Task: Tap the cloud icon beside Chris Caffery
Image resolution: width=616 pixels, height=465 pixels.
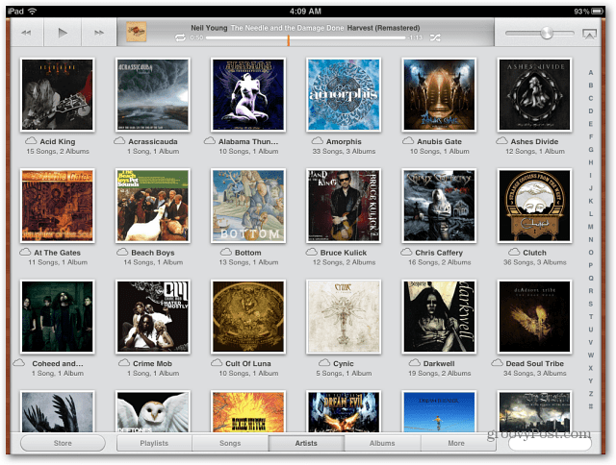Action: [406, 252]
